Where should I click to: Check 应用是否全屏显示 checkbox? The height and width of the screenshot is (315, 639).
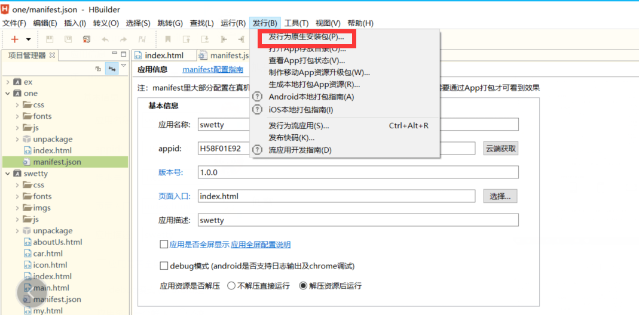pyautogui.click(x=164, y=245)
